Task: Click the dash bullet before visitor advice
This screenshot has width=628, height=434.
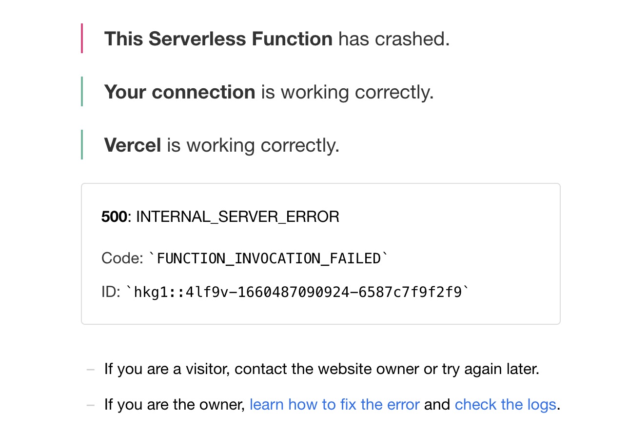Action: coord(90,370)
